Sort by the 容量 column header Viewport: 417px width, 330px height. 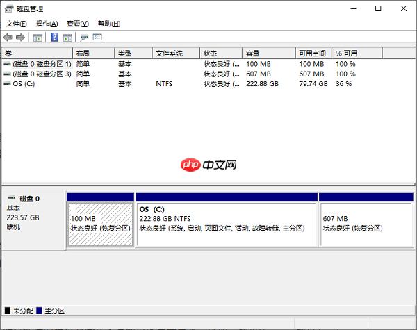[x=269, y=53]
